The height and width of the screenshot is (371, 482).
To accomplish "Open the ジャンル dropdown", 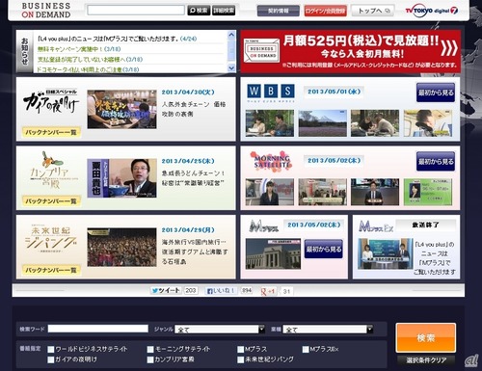I will click(220, 330).
